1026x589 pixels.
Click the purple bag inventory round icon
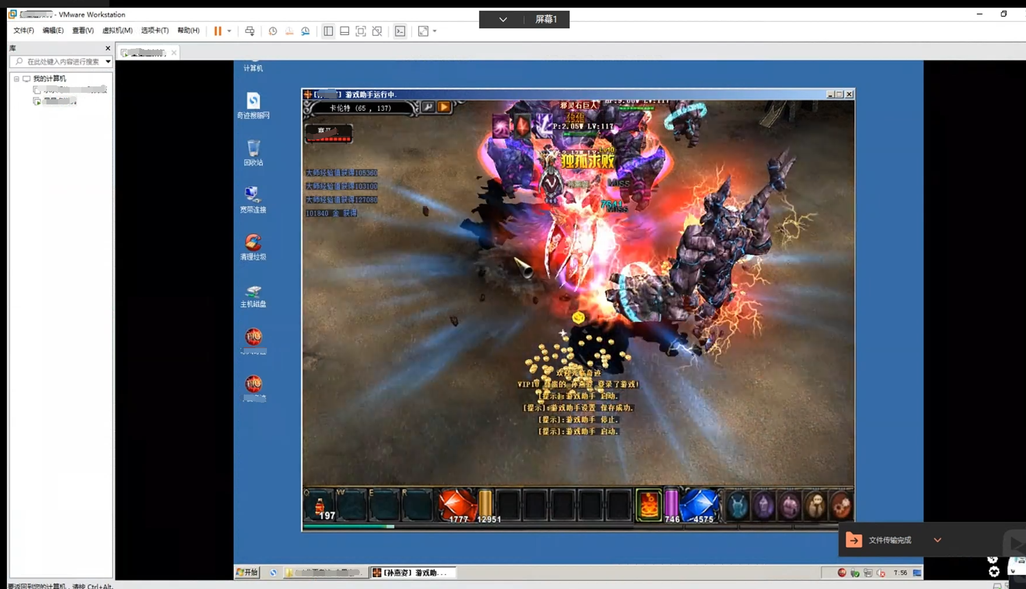(x=789, y=506)
